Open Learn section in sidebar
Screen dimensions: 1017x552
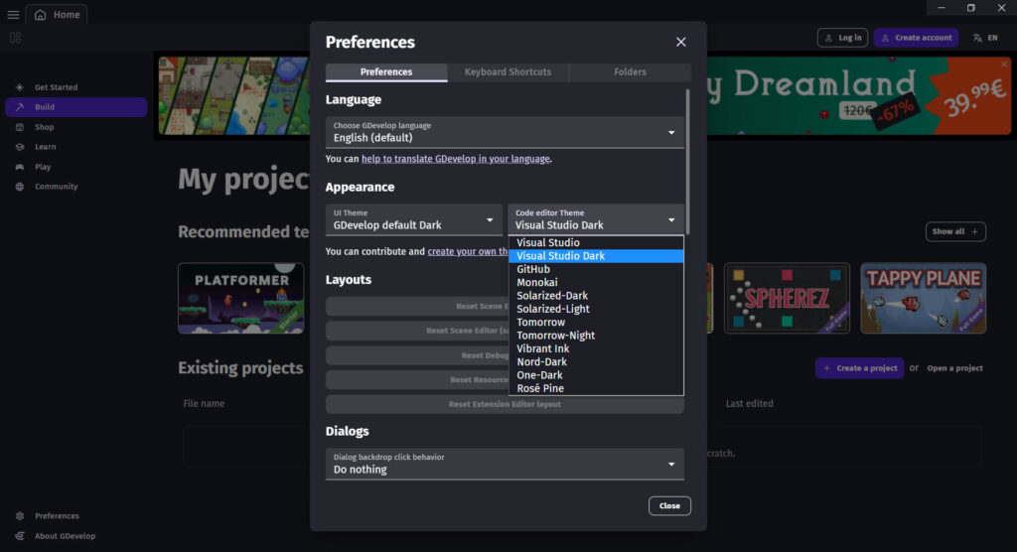(75, 147)
